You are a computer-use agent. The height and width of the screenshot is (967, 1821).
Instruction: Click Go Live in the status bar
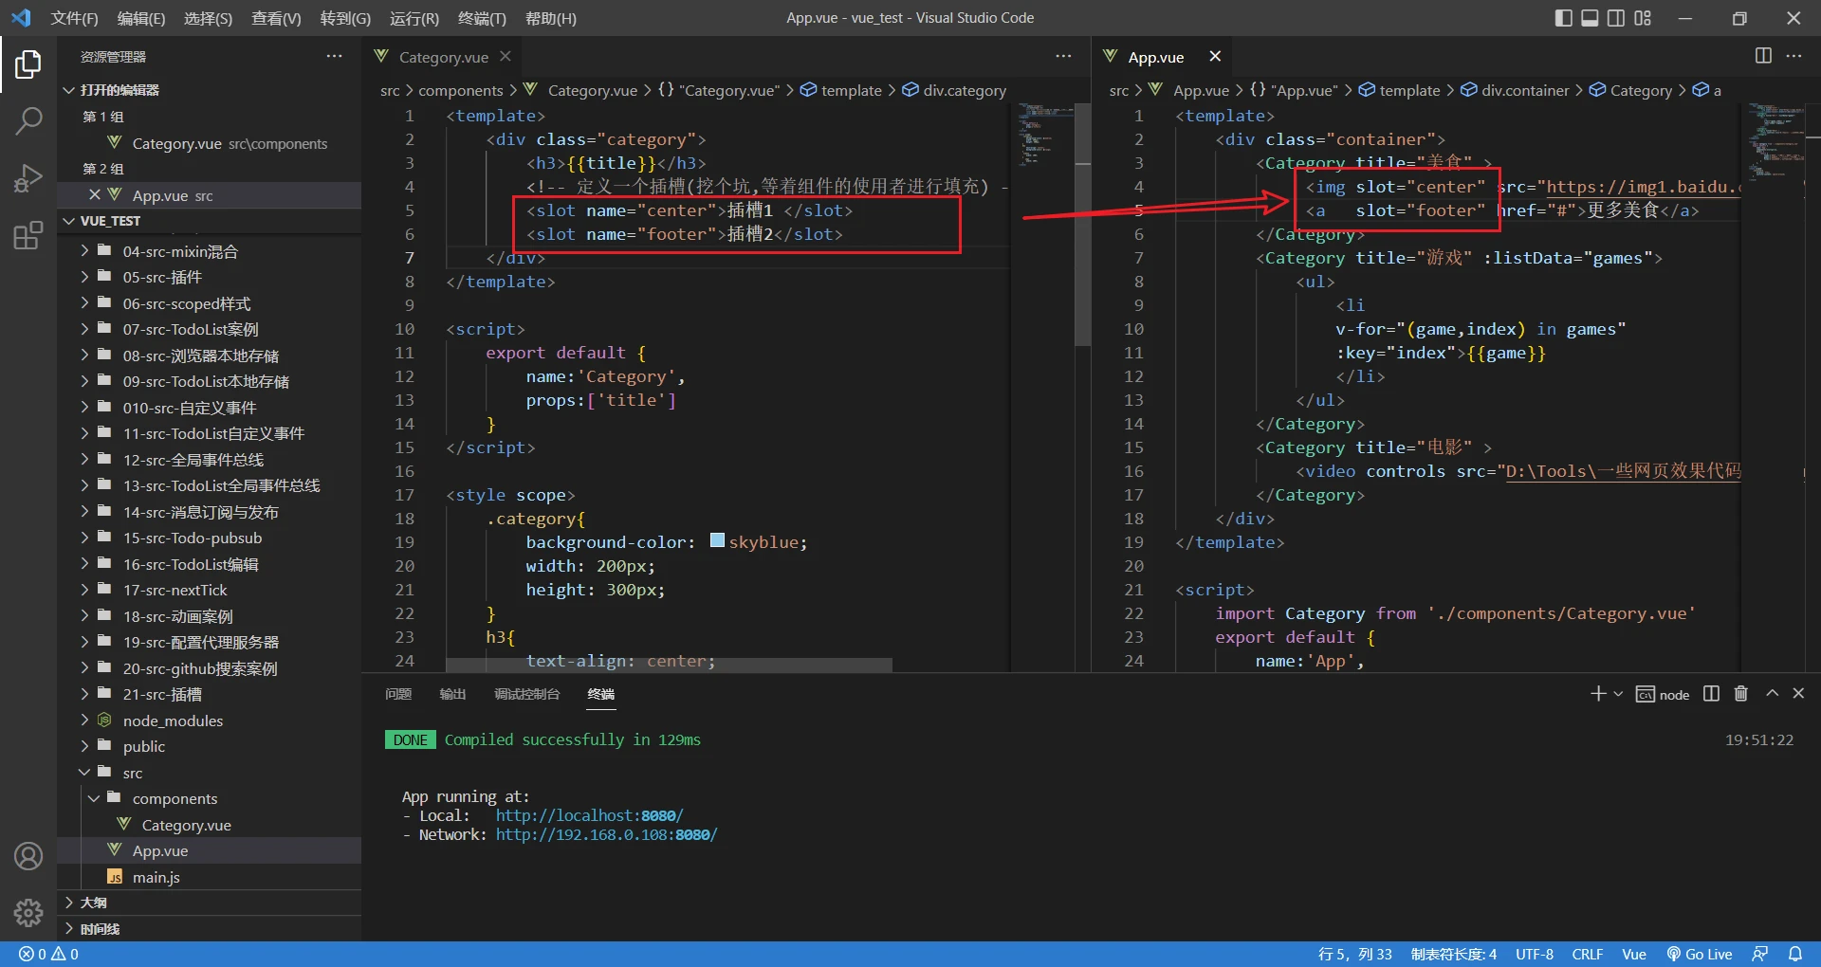(1700, 954)
